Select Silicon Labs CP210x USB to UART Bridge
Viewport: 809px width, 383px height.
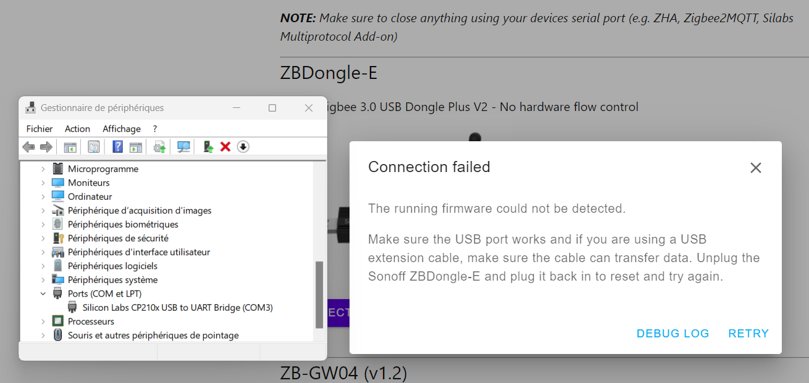coord(178,307)
